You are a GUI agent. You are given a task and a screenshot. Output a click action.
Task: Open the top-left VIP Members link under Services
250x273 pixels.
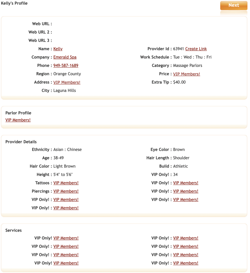(x=66, y=238)
